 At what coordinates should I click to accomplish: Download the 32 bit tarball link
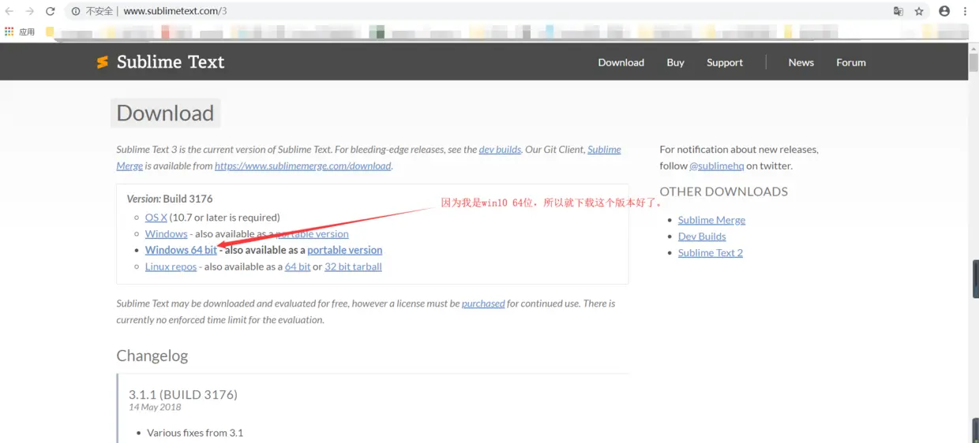(353, 266)
